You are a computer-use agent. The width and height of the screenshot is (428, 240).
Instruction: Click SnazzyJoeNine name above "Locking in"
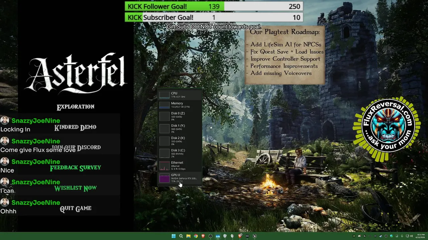click(36, 121)
